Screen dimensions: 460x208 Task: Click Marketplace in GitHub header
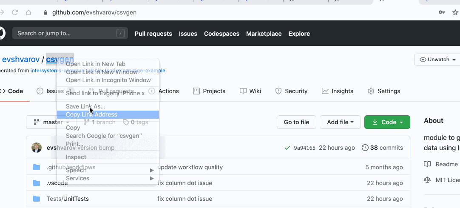coord(264,34)
